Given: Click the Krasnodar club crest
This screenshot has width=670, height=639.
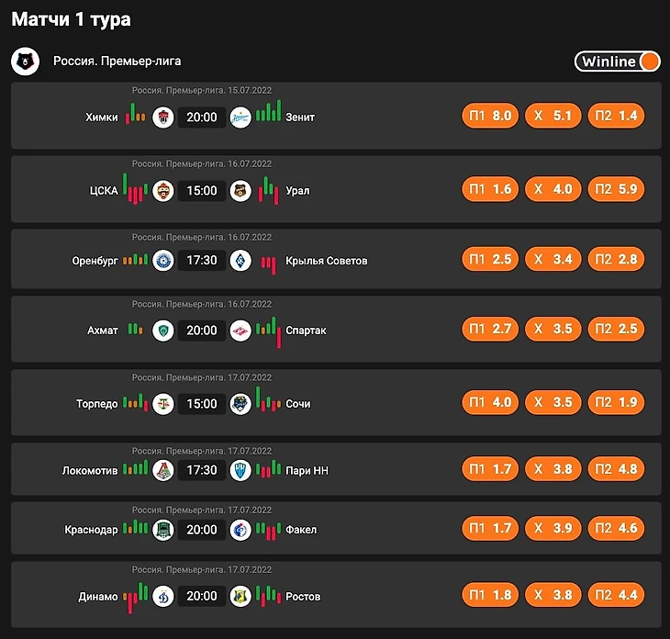Looking at the screenshot, I should tap(163, 530).
